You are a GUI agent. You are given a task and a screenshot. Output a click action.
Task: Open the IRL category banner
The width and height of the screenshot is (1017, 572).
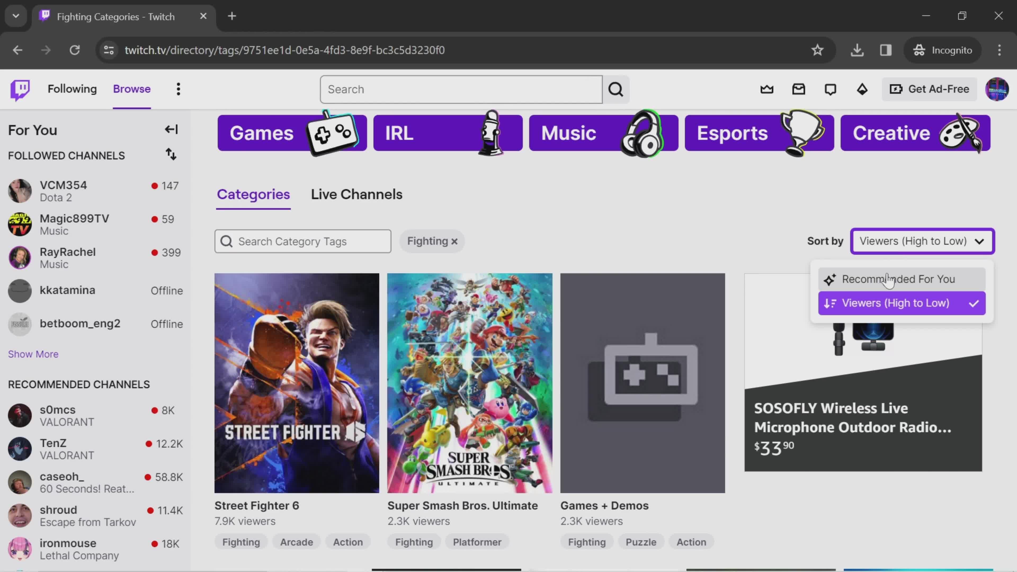pyautogui.click(x=448, y=133)
